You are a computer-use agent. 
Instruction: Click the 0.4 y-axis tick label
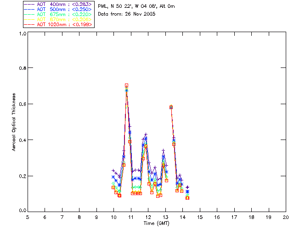tap(23, 140)
